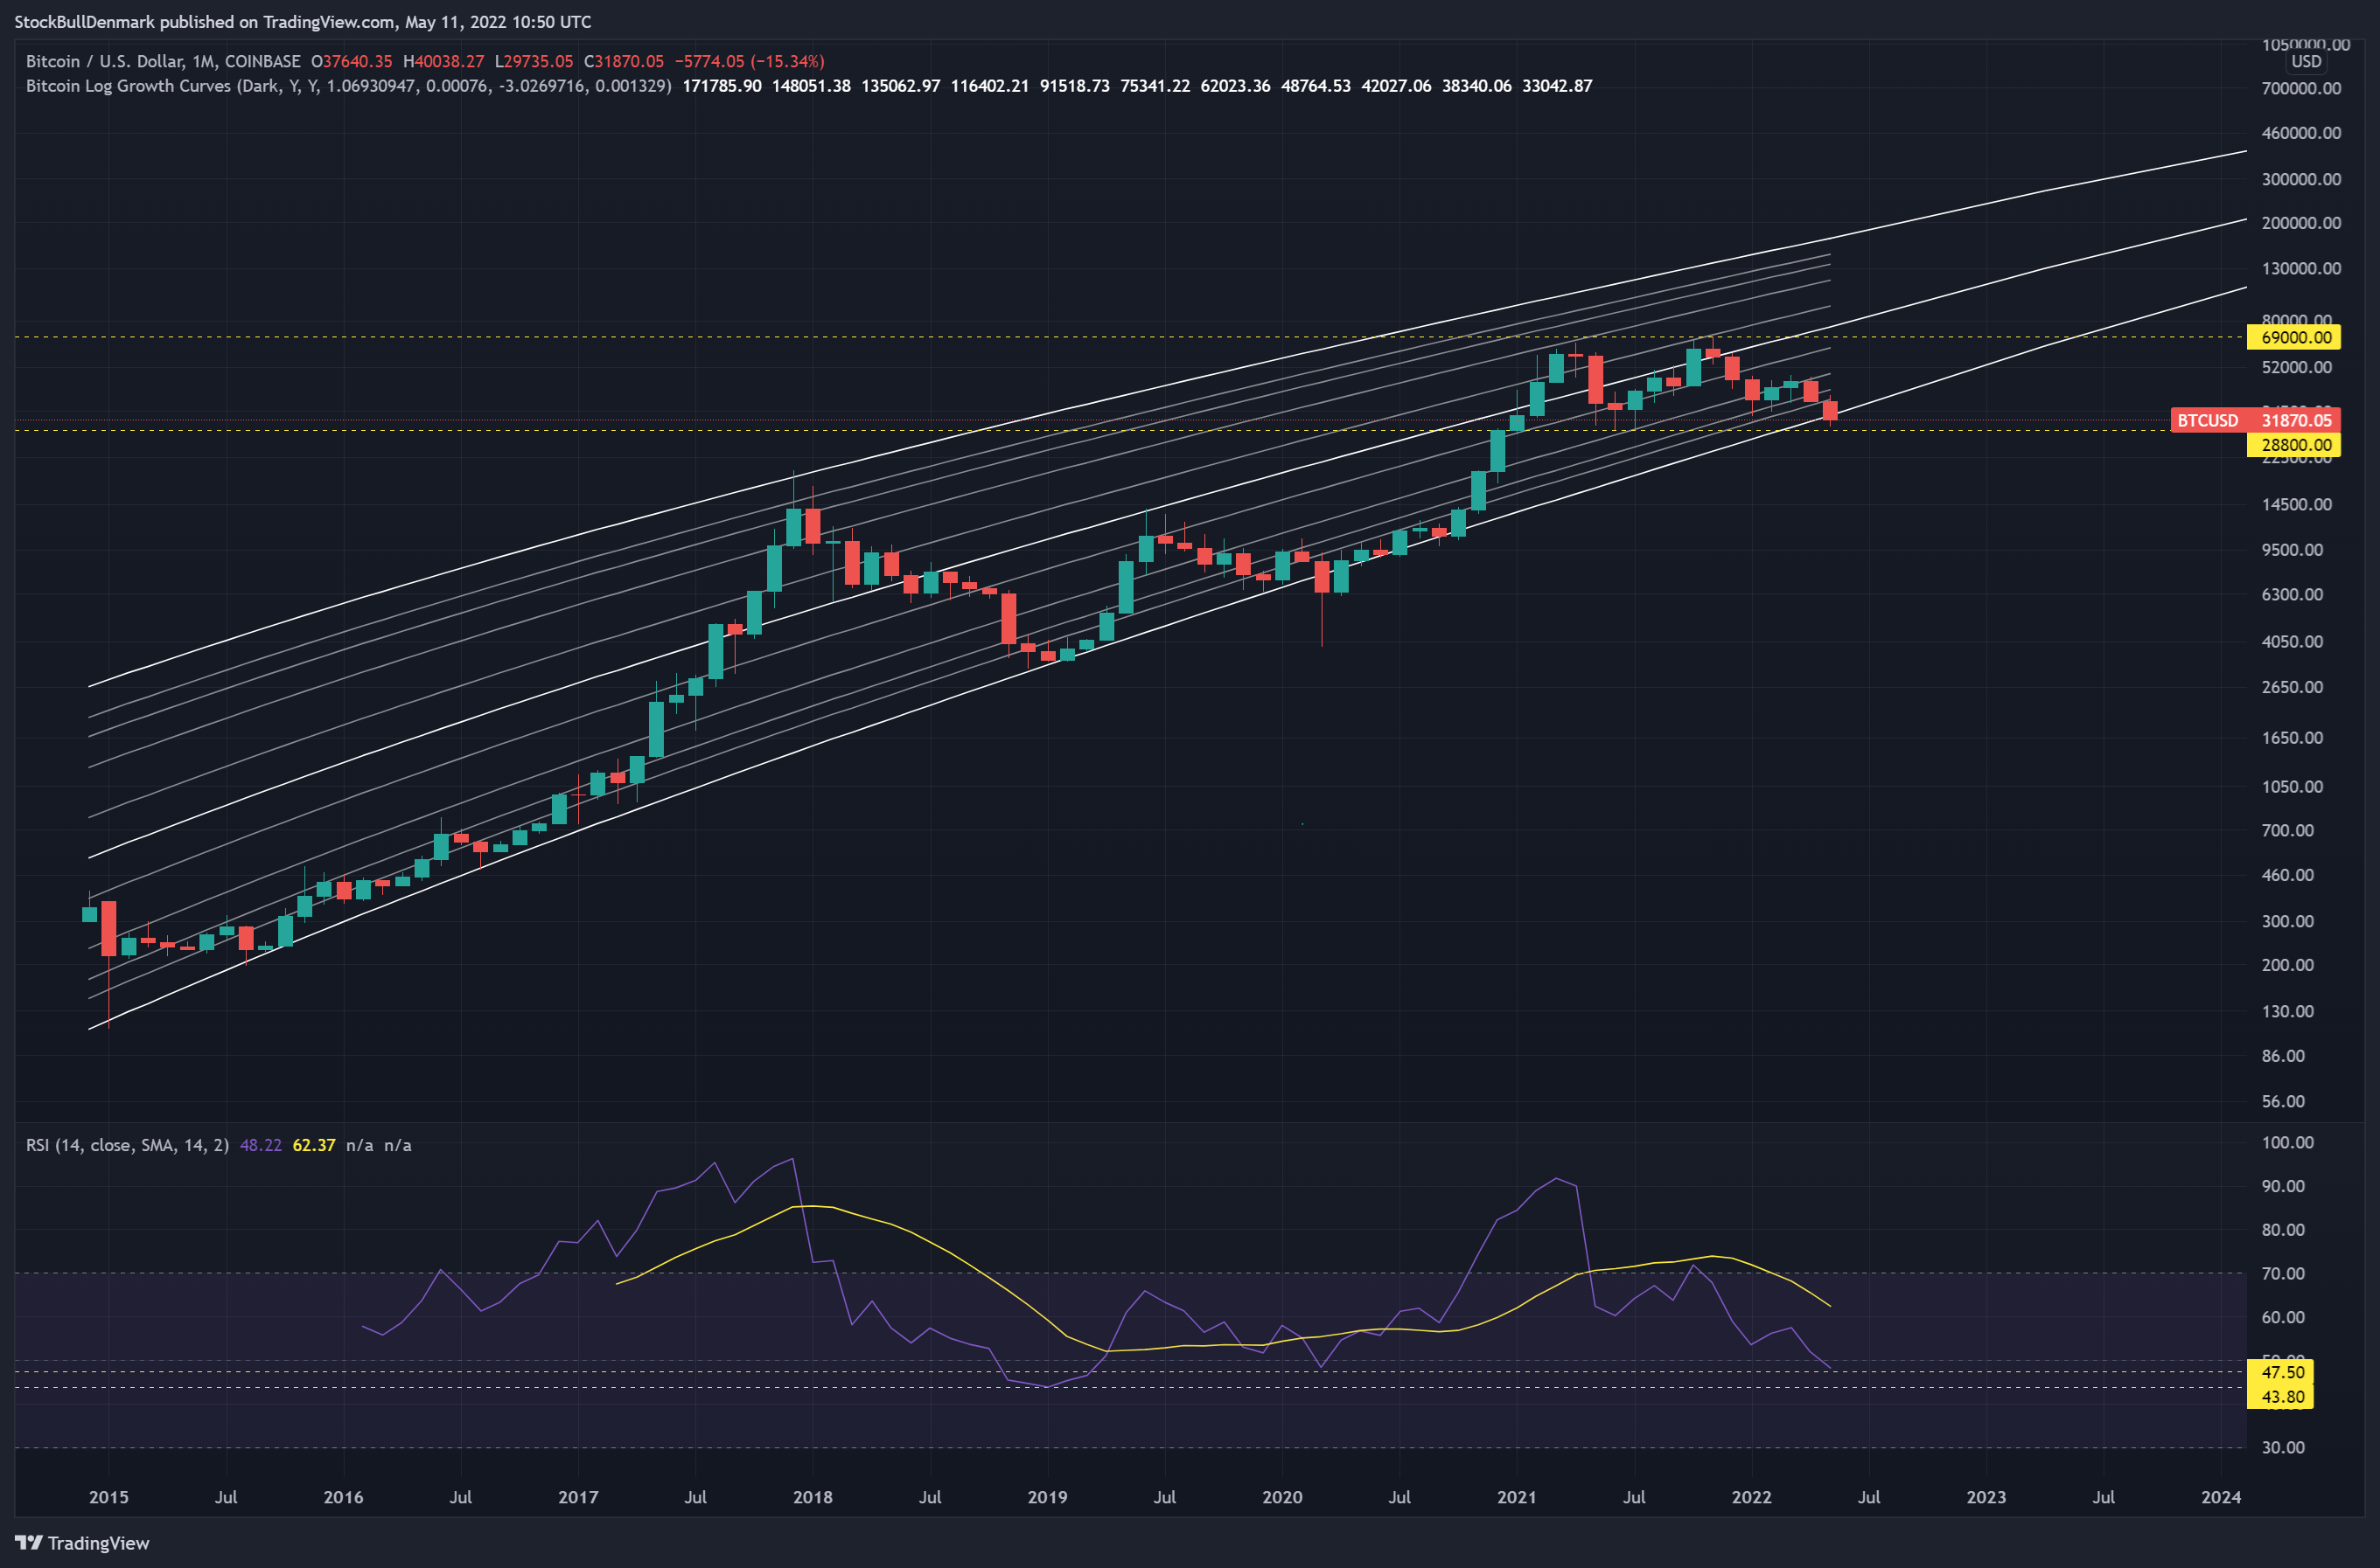Click the growth curve value 75341.22
This screenshot has width=2380, height=1568.
[1155, 86]
